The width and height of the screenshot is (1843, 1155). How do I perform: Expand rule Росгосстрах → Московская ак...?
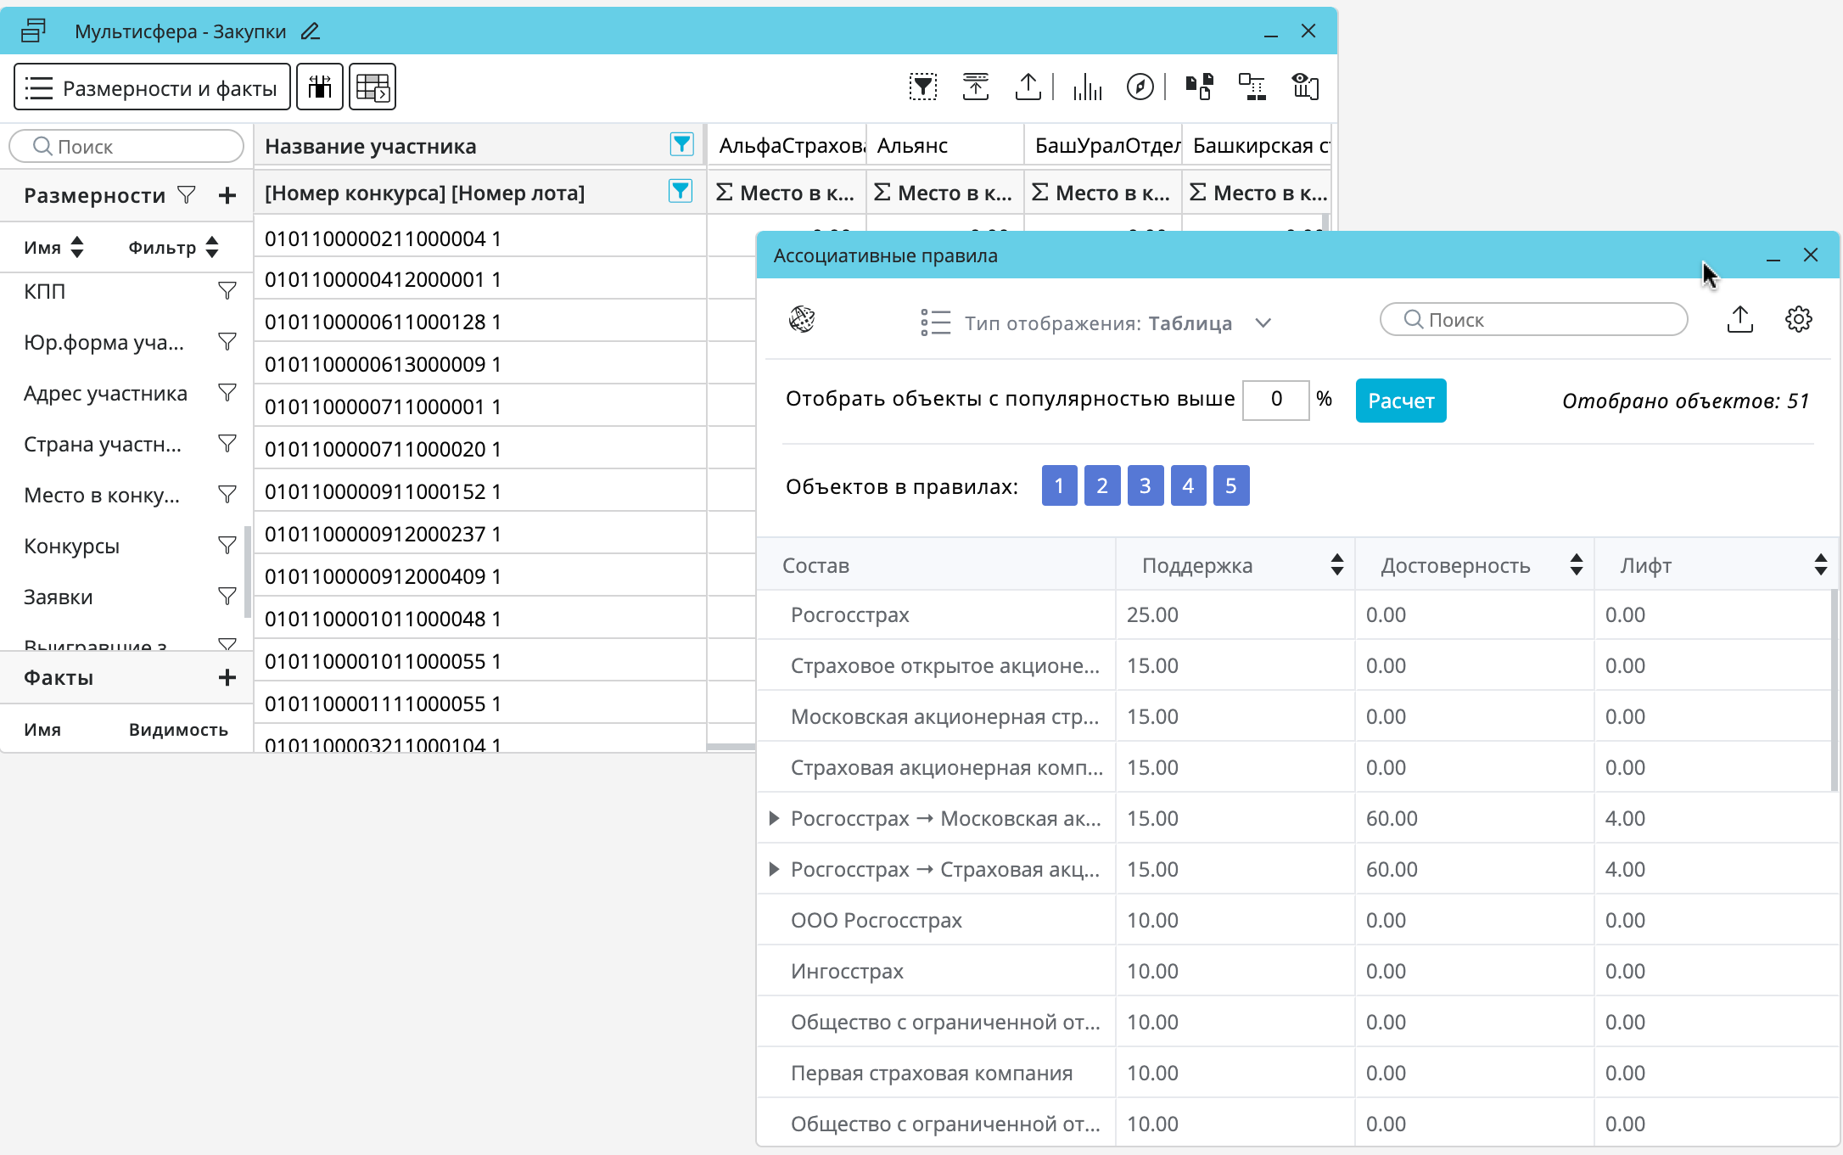(774, 819)
